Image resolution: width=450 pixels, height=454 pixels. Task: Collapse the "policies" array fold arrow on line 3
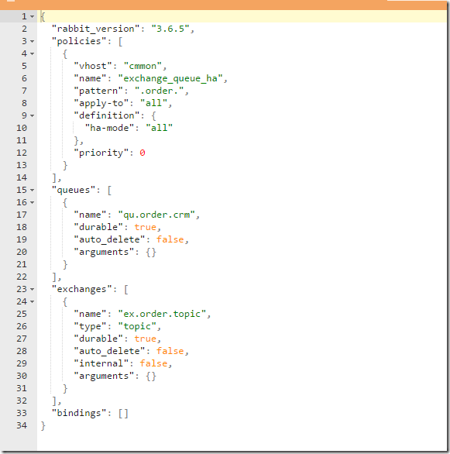coord(32,42)
